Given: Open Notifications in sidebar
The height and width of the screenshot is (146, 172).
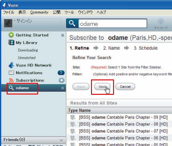Looking at the screenshot, I should click(x=29, y=73).
